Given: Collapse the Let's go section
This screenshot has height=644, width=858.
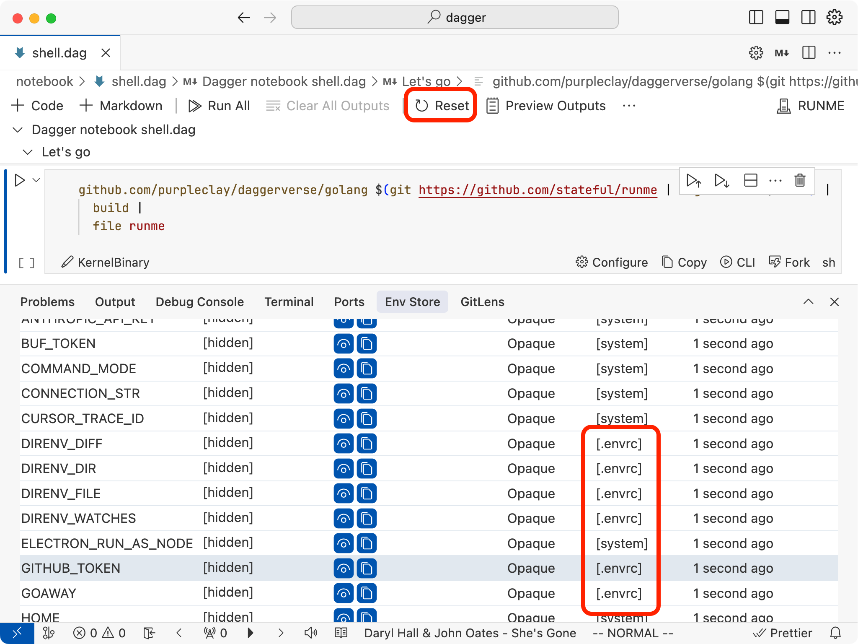Looking at the screenshot, I should point(28,152).
